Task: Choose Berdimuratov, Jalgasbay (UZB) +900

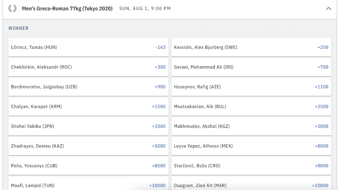Action: (x=88, y=87)
